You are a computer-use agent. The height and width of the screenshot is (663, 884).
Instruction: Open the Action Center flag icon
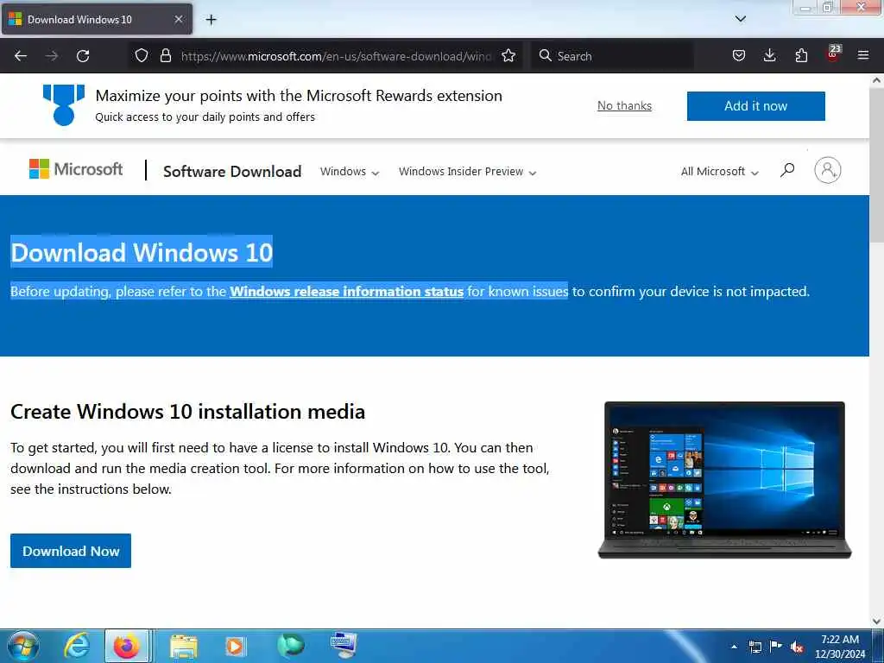(x=776, y=646)
